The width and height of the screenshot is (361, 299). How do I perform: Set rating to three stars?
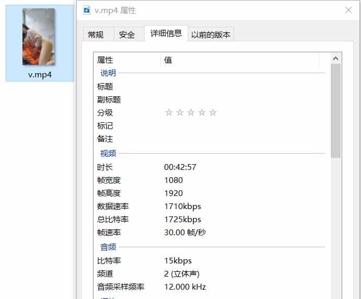point(191,112)
